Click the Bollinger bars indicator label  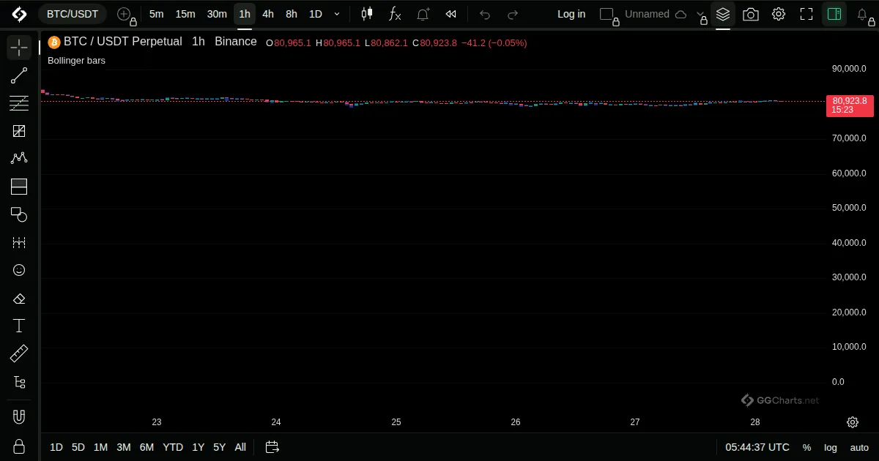click(x=76, y=61)
